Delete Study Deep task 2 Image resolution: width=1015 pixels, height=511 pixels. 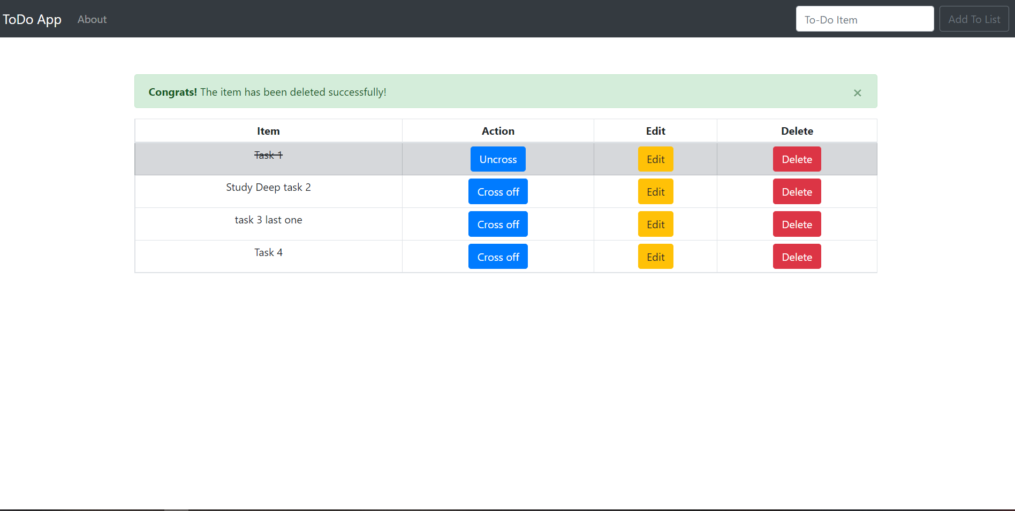coord(797,191)
